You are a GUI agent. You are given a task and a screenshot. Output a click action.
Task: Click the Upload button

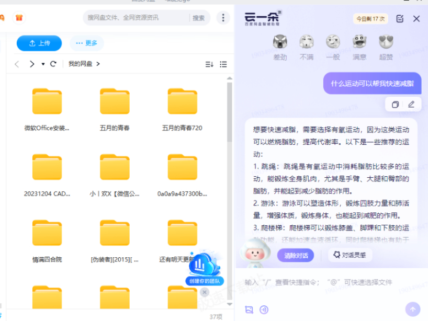tap(39, 43)
